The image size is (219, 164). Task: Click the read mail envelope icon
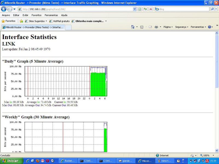[x=150, y=27]
